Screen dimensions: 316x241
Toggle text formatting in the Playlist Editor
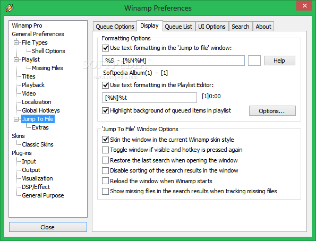point(105,85)
